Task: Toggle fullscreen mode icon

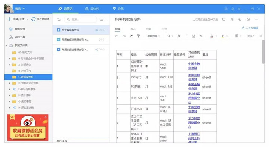Action: click(248, 19)
